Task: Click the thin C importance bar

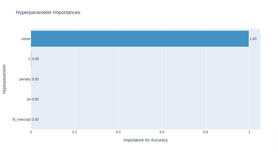Action: click(31, 59)
